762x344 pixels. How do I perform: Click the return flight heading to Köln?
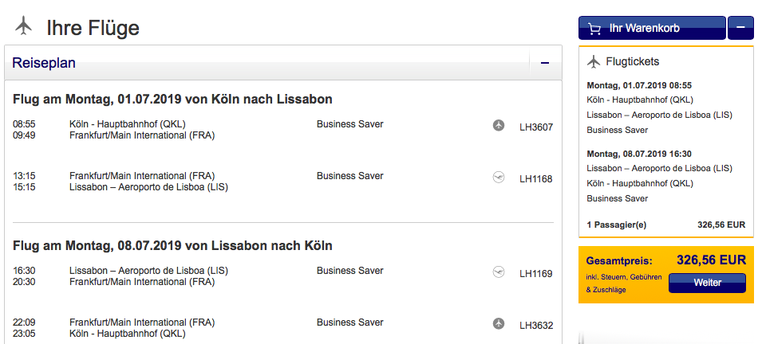coord(172,245)
